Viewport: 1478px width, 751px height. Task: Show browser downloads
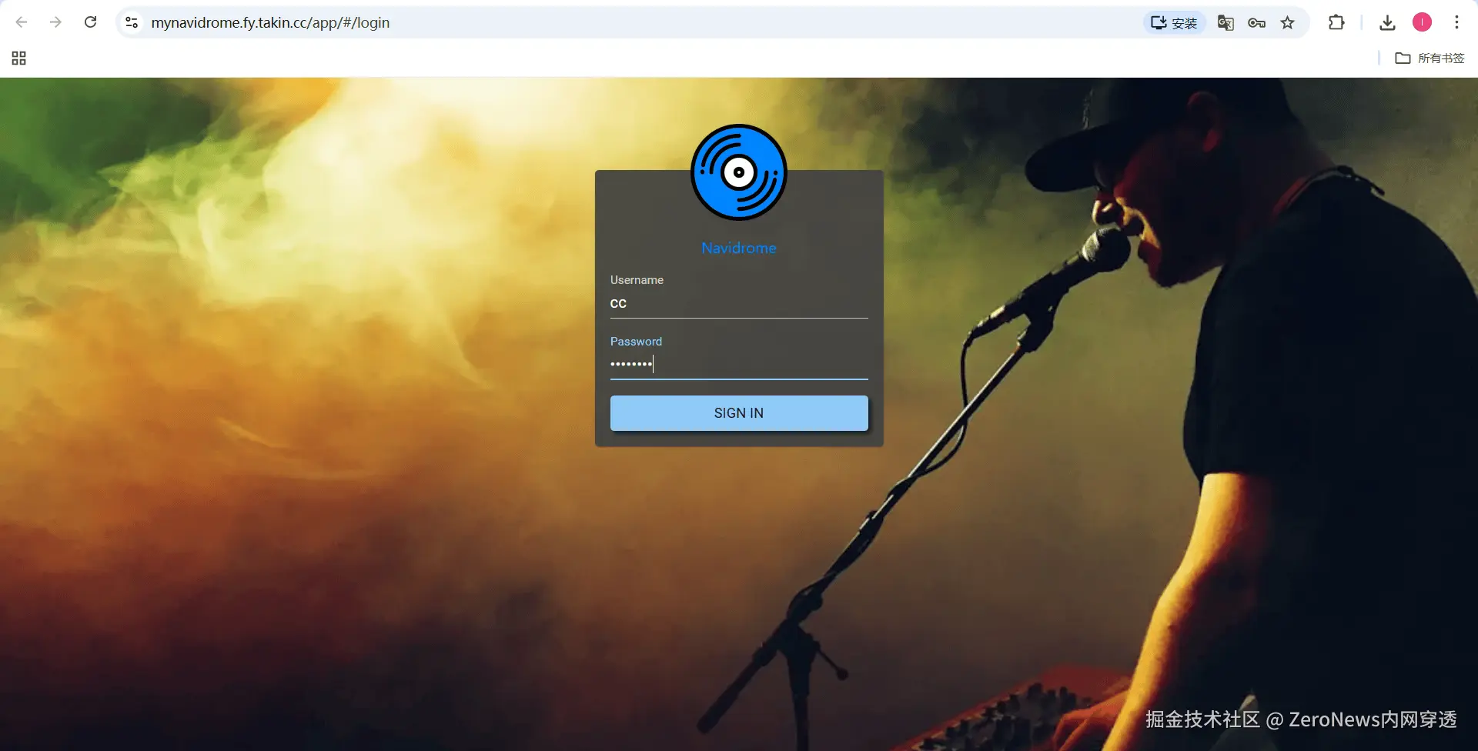1387,22
